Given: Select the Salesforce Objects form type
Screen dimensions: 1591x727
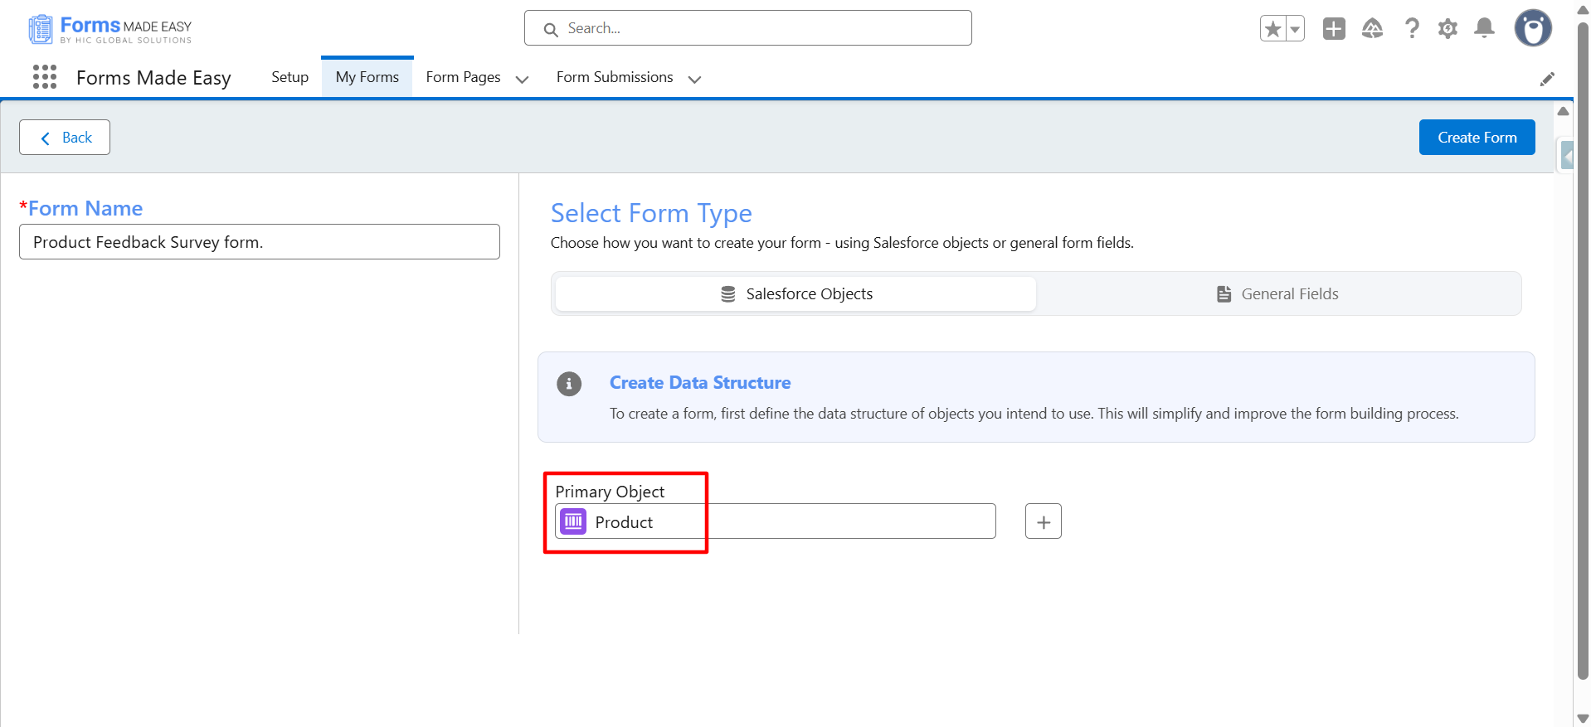Looking at the screenshot, I should point(795,294).
